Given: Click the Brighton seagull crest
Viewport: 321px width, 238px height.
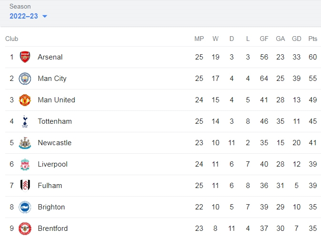Looking at the screenshot, I should pos(25,207).
